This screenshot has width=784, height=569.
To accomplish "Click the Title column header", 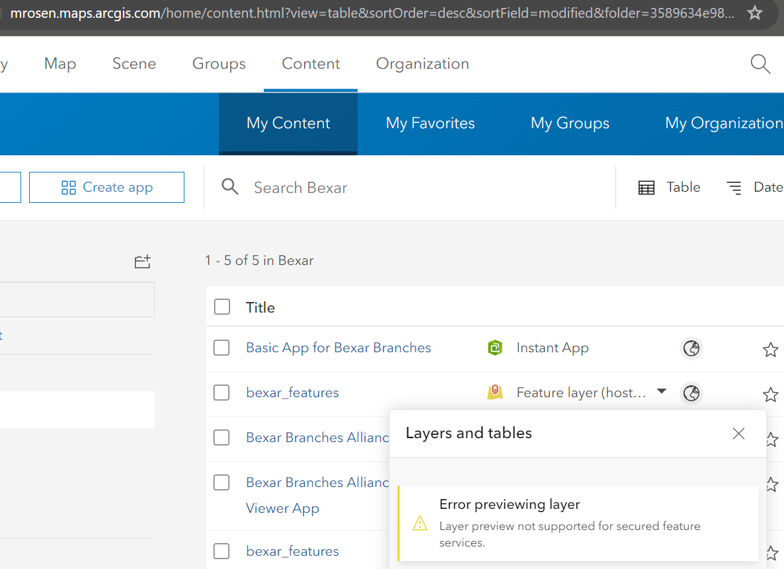I will pos(260,307).
